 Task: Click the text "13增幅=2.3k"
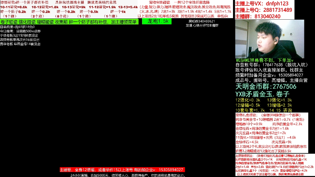click(280, 105)
